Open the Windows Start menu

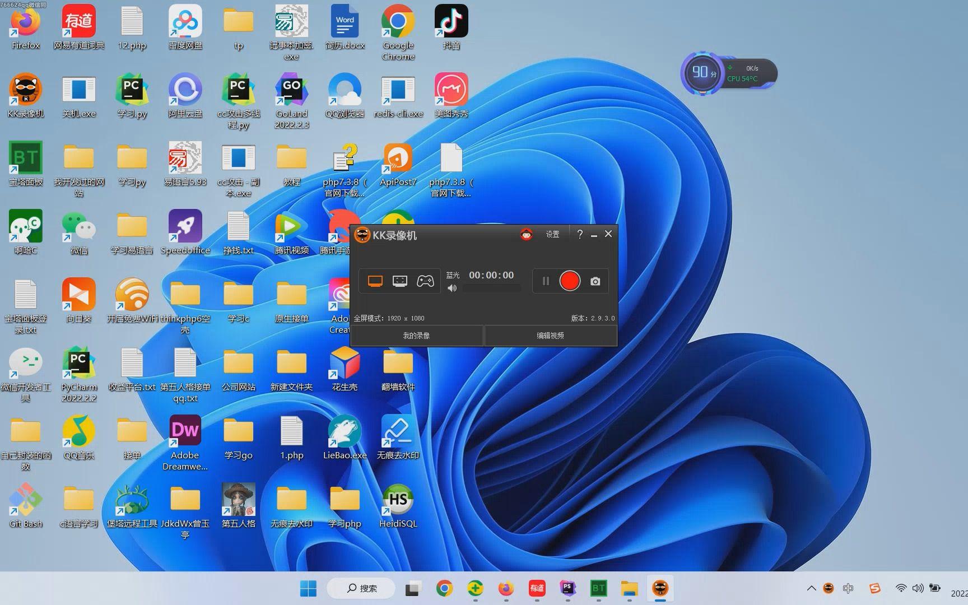pos(308,588)
